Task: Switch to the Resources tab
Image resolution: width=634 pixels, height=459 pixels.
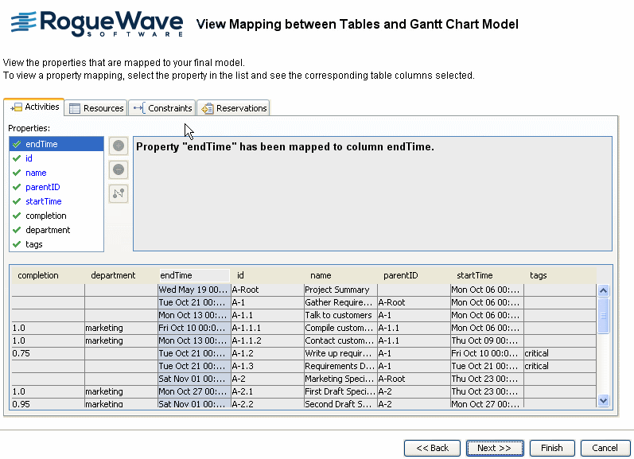Action: (96, 108)
